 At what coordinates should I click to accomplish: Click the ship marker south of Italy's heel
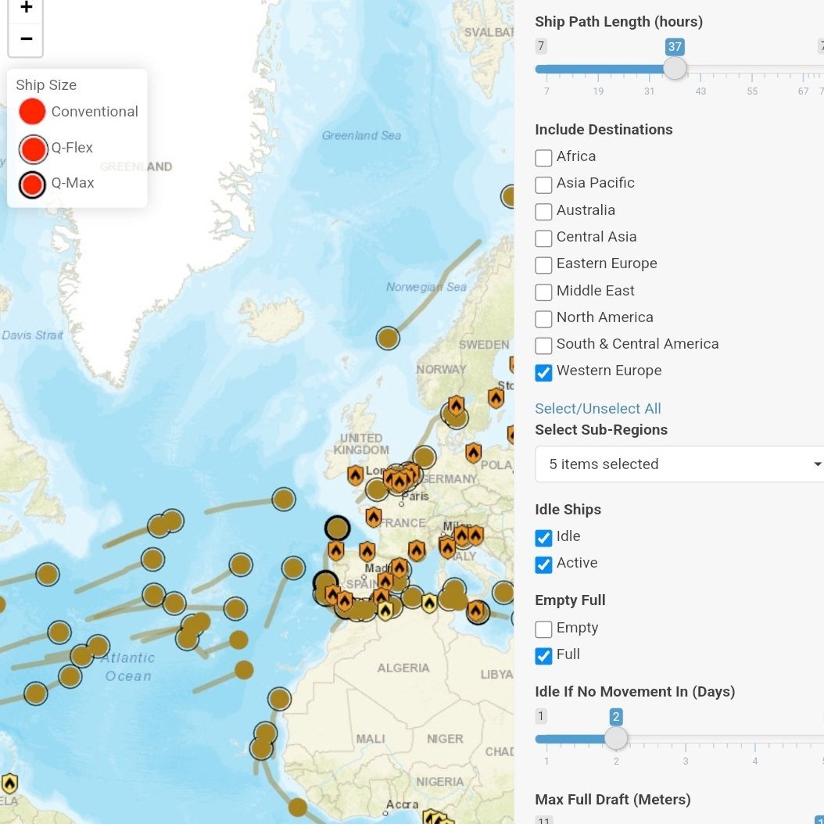(503, 593)
